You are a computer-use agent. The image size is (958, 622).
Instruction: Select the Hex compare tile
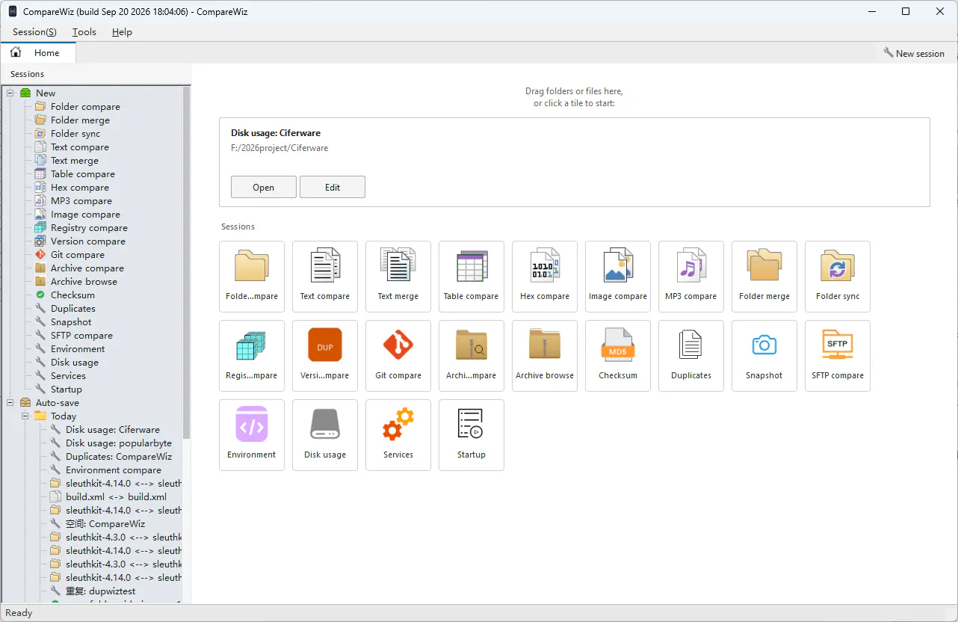pos(545,277)
